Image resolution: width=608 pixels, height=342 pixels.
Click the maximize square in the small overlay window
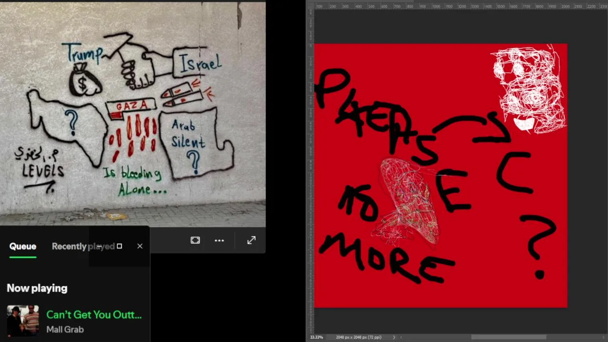(x=119, y=246)
